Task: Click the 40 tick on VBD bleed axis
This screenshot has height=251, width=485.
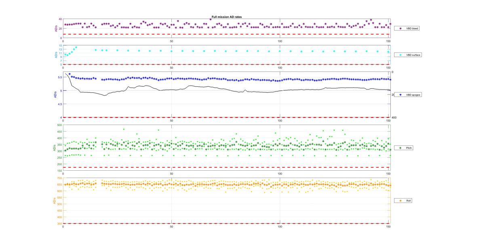Action: tap(60, 19)
